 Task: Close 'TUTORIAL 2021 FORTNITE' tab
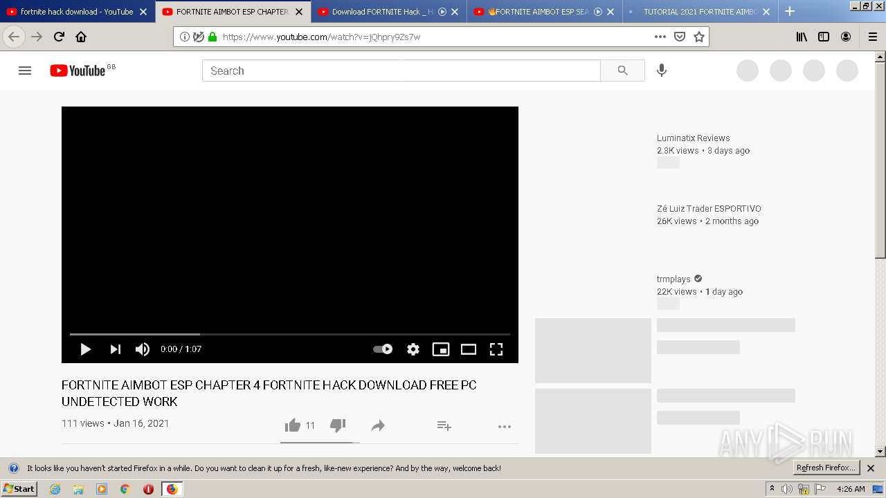766,12
